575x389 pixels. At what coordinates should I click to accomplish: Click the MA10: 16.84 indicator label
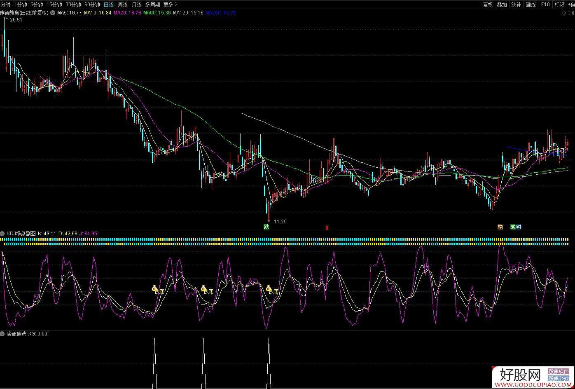[98, 13]
